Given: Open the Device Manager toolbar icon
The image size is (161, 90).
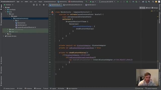Looking at the screenshot, I should click(146, 2).
